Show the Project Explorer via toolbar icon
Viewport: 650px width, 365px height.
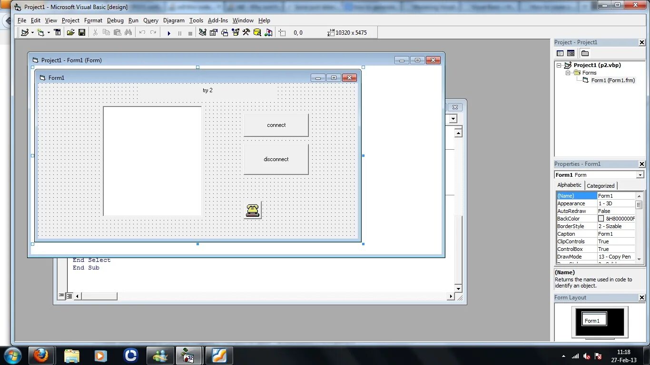203,32
